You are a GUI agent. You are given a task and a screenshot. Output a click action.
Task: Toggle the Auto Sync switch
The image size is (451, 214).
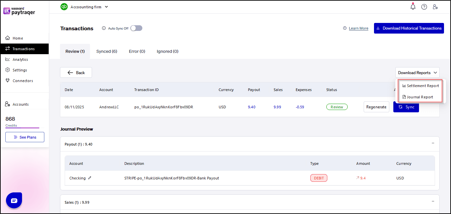[x=136, y=28]
